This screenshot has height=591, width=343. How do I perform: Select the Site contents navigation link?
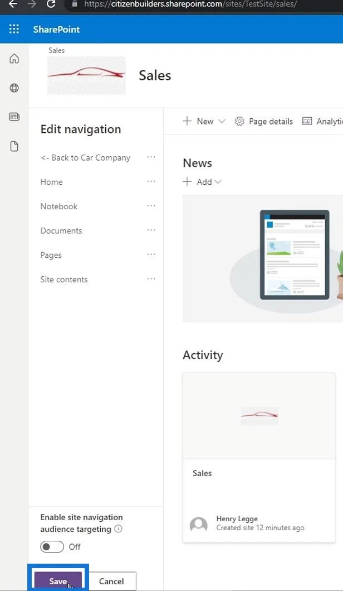[x=64, y=280]
